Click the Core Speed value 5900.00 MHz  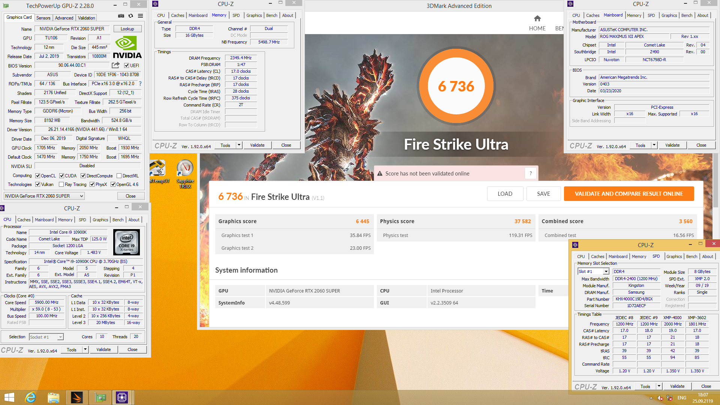(x=46, y=302)
